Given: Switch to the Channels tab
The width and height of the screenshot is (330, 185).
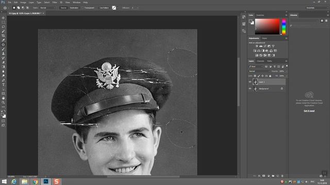Looking at the screenshot, I should coord(260,61).
